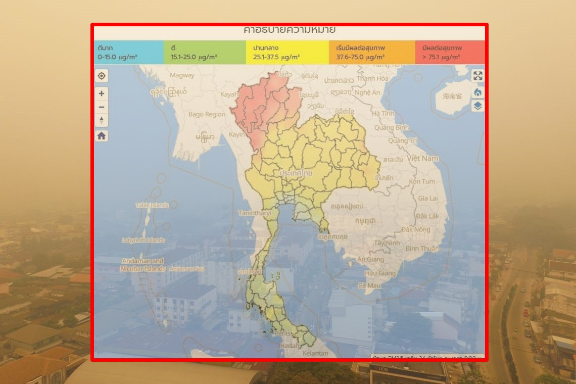Pick the red > 75.1 µg/m³ legend box

(449, 53)
